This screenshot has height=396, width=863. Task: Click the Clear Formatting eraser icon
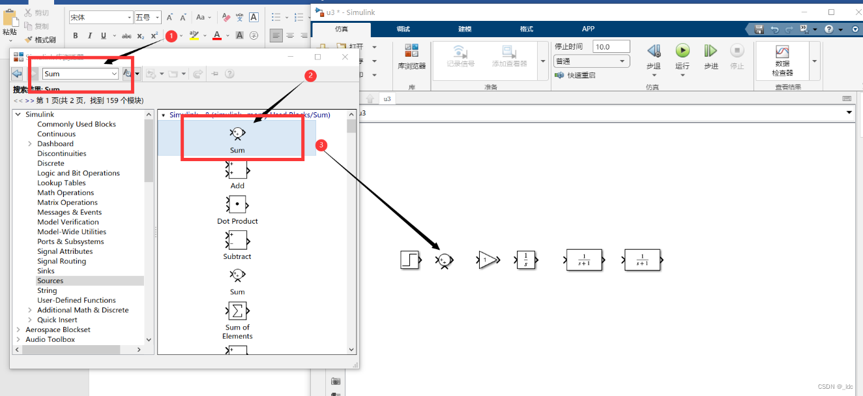coord(226,18)
